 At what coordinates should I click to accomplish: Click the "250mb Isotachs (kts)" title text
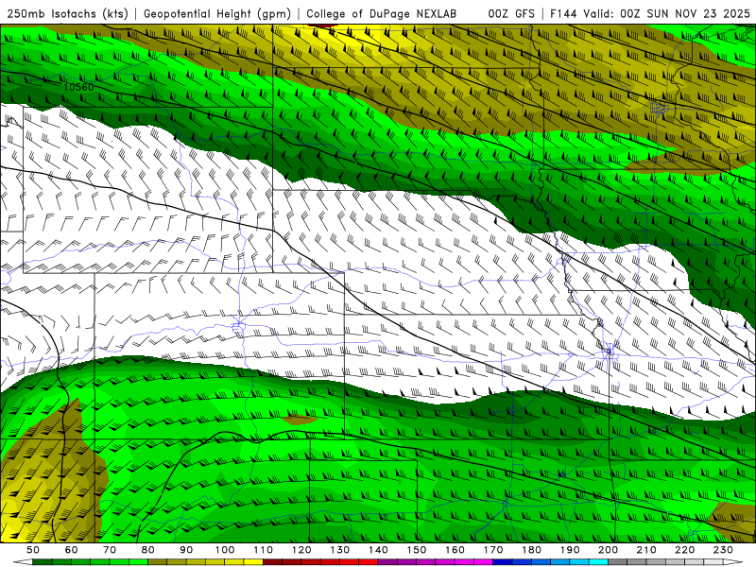click(67, 13)
